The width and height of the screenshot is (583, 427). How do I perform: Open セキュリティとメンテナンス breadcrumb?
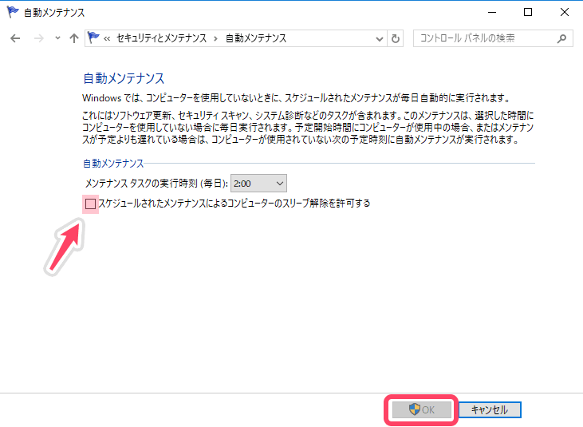[x=161, y=38]
